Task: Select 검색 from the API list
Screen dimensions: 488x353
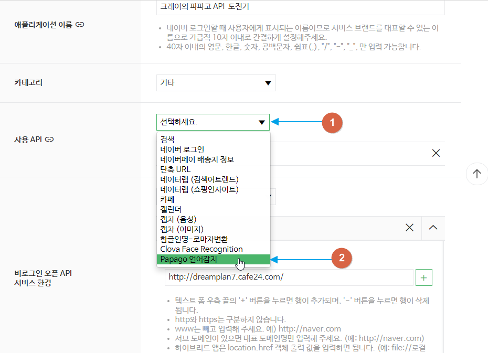Action: 213,140
